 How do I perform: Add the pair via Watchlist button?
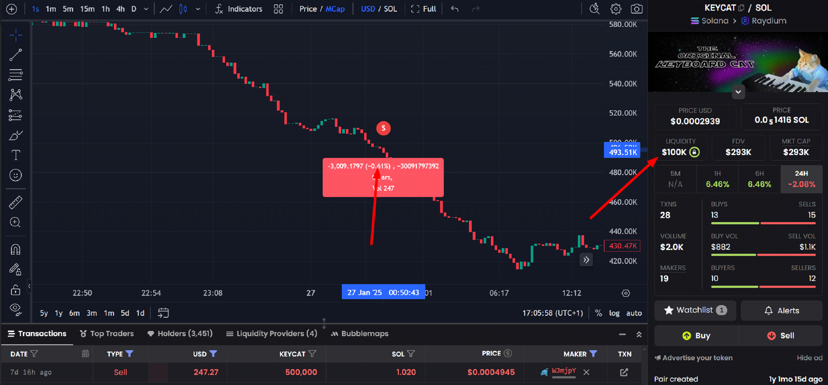[695, 310]
